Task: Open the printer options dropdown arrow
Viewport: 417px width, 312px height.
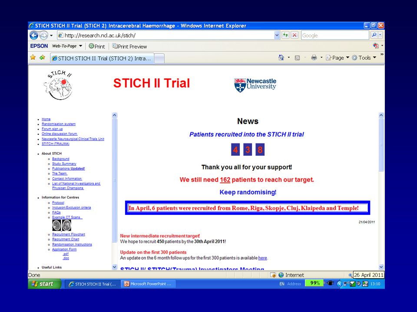Action: pos(321,58)
